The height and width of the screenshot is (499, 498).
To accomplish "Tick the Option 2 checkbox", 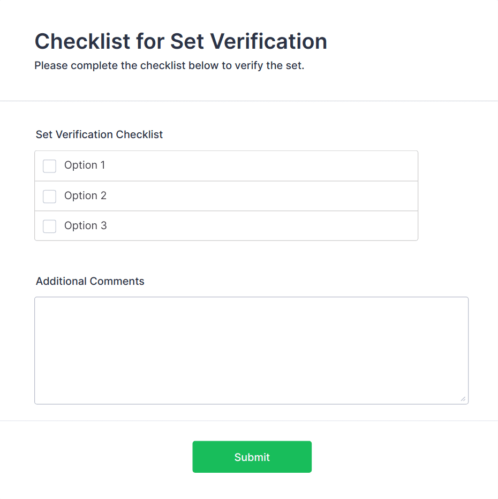I will click(49, 196).
